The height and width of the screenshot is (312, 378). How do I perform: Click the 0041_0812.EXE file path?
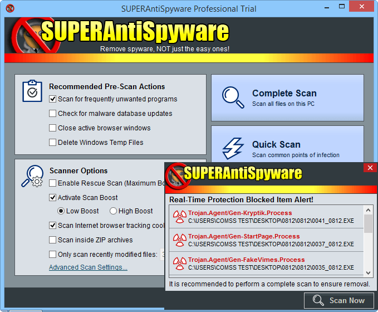pos(271,221)
